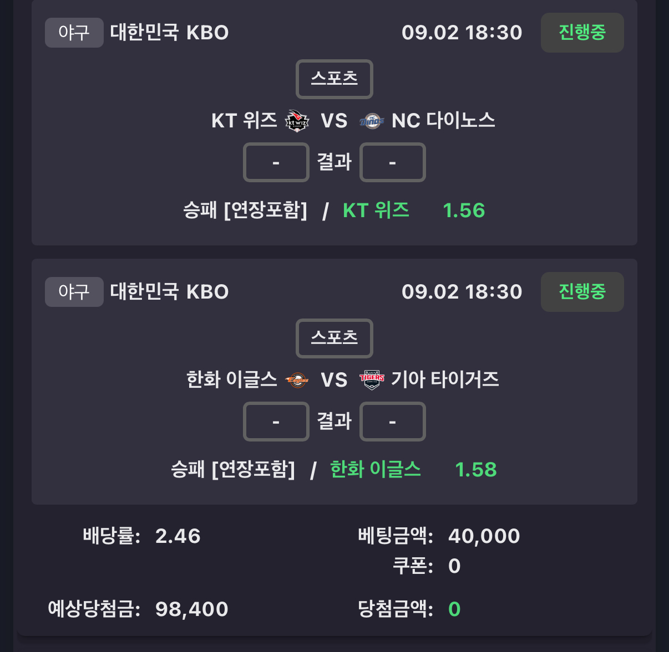Screen dimensions: 669x652
Task: Click 한화 이글스 result score box
Action: click(276, 422)
